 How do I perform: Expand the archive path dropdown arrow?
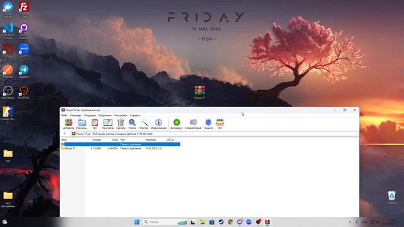[357, 134]
